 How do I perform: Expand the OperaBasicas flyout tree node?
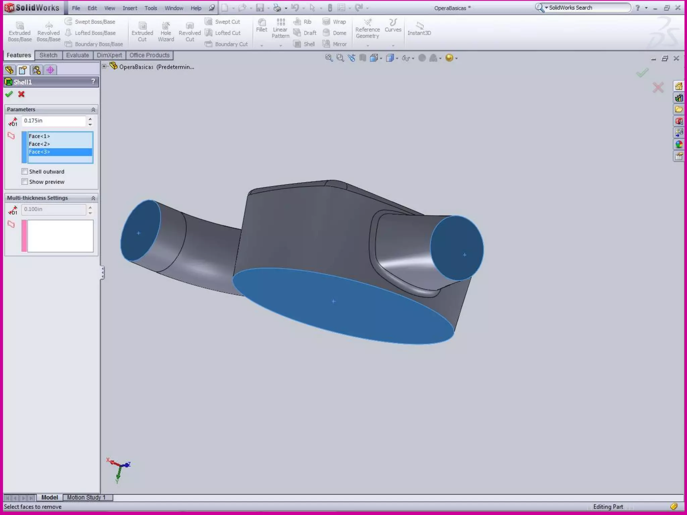click(x=104, y=66)
